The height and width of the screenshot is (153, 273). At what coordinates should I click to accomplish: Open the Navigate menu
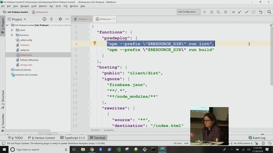click(x=25, y=6)
